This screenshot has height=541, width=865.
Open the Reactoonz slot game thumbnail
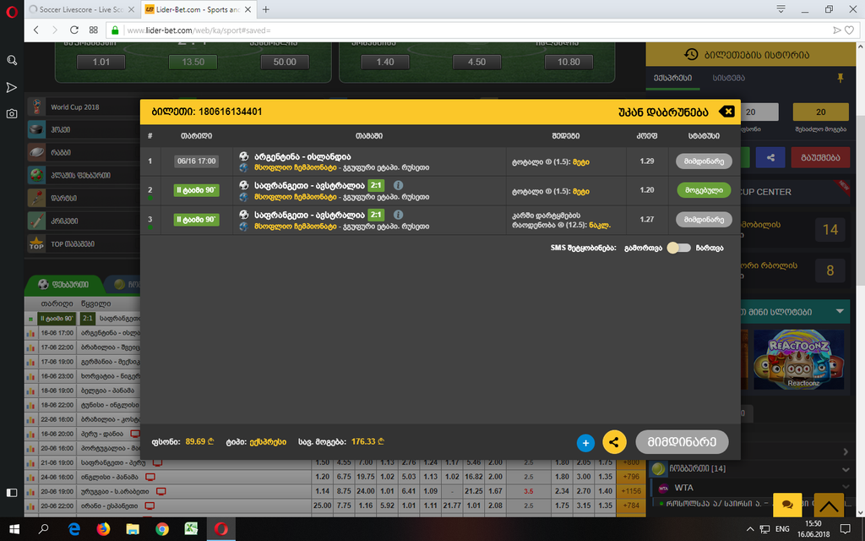pyautogui.click(x=799, y=359)
